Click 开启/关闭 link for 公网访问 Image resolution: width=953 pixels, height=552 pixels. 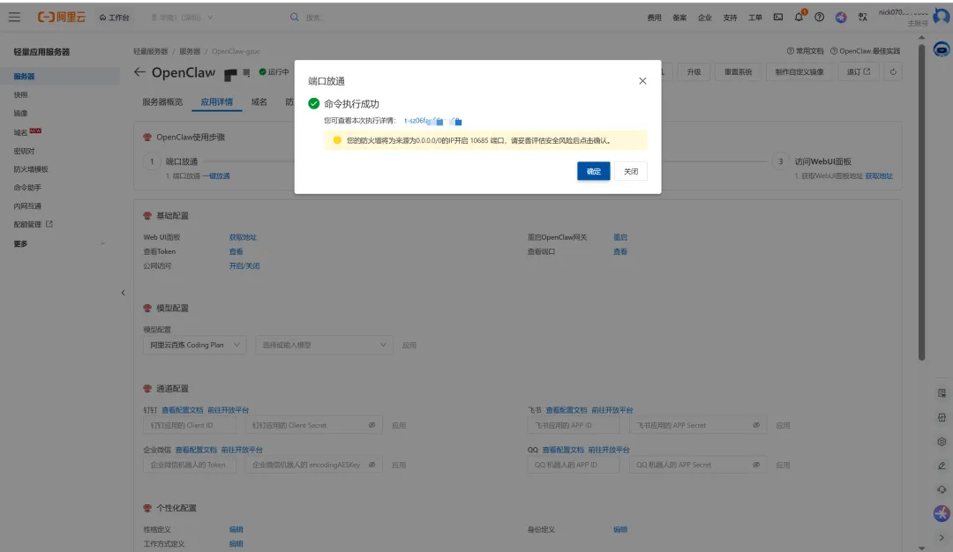244,266
